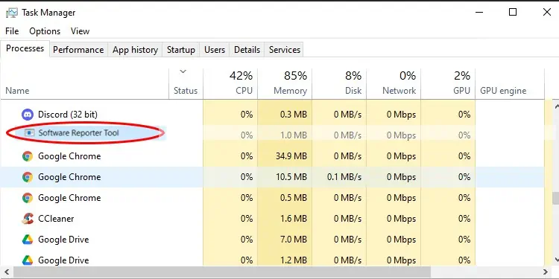Viewport: 559px width, 279px height.
Task: Click Chrome icon in the 34.9 MB row
Action: coord(28,156)
